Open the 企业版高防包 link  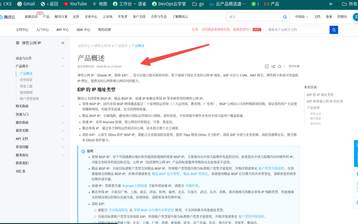118,210
